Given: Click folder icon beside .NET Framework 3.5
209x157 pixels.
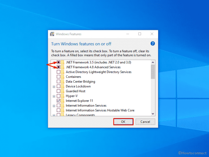Looking at the screenshot, I should 63,62.
